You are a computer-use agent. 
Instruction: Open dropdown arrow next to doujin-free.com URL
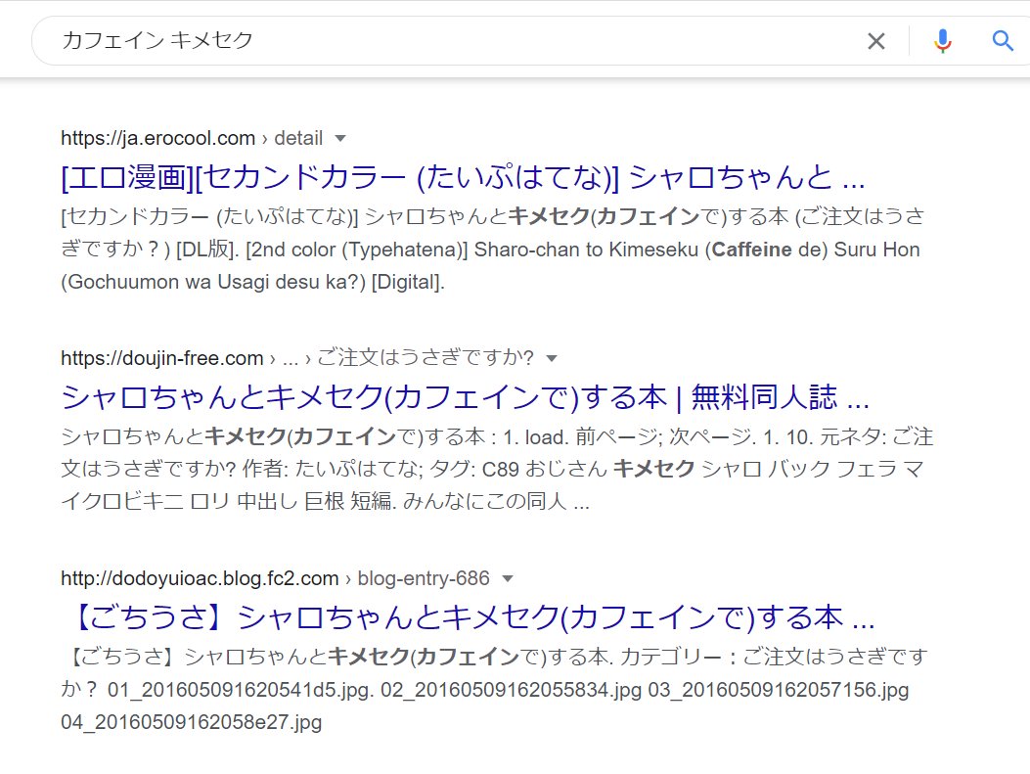pyautogui.click(x=552, y=359)
